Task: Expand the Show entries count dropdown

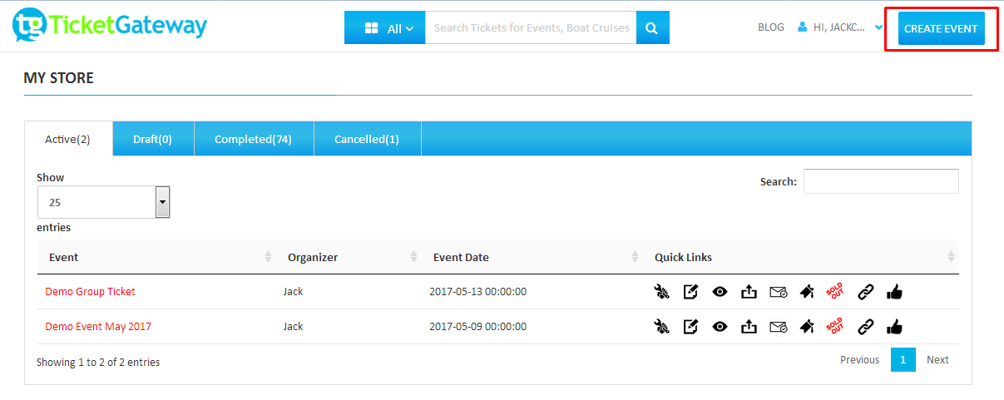Action: [103, 202]
